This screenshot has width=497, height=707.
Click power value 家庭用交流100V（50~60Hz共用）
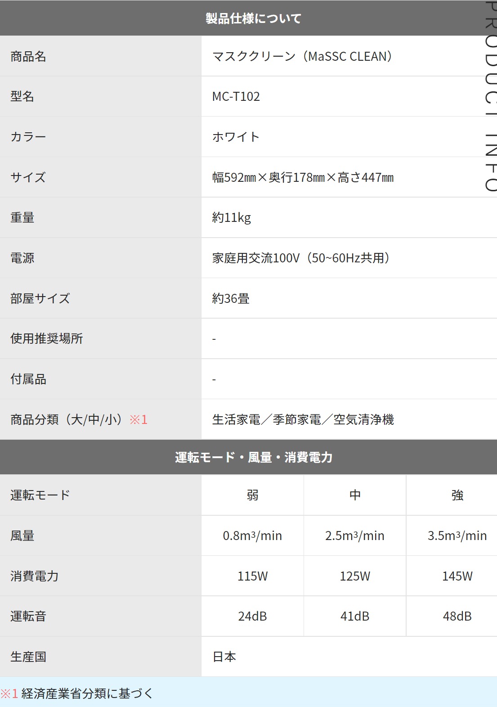pyautogui.click(x=301, y=258)
